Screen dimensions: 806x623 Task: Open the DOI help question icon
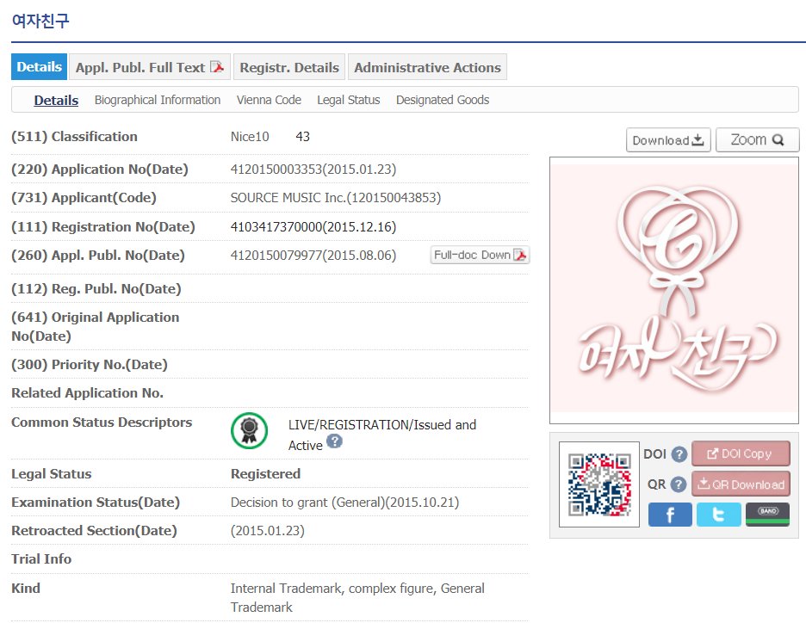click(679, 454)
